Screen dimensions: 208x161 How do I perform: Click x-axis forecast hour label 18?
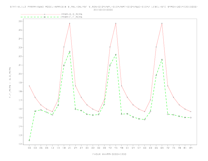pos(64,148)
